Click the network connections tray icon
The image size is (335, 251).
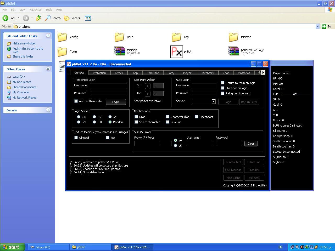(x=292, y=247)
